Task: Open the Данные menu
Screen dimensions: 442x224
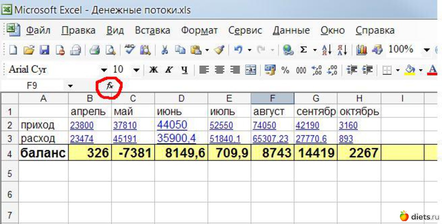Action: 291,30
